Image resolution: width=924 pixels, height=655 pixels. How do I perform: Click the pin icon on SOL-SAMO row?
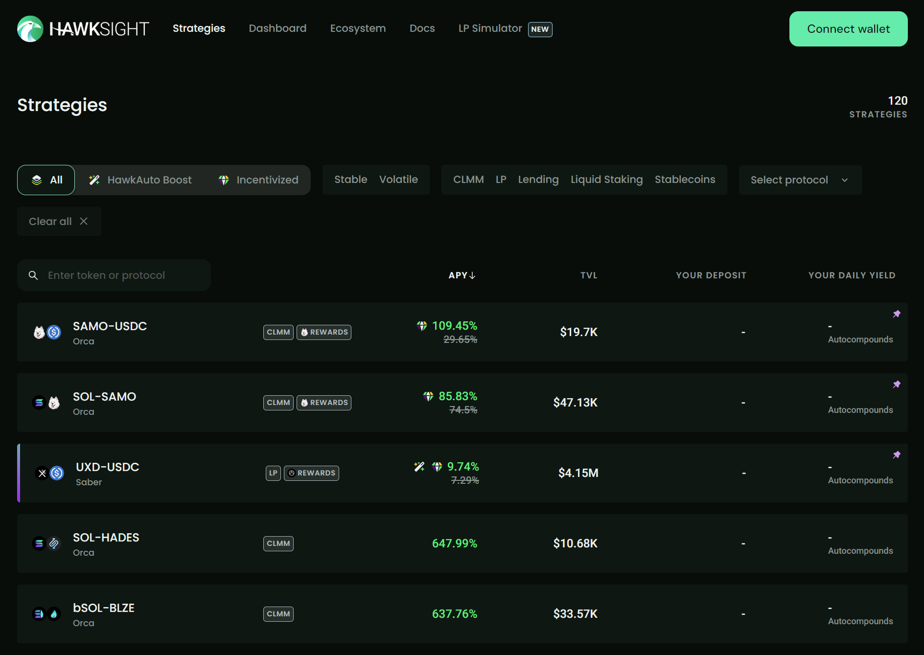[897, 384]
